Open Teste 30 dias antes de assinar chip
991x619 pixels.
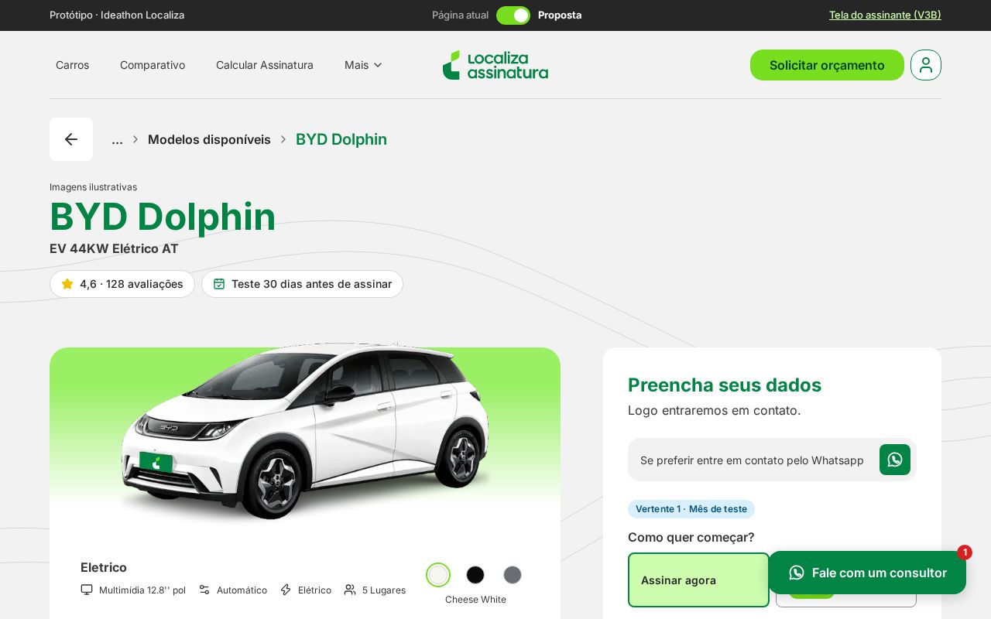(x=302, y=284)
